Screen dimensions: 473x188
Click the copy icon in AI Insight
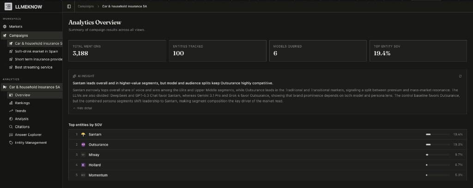point(460,76)
